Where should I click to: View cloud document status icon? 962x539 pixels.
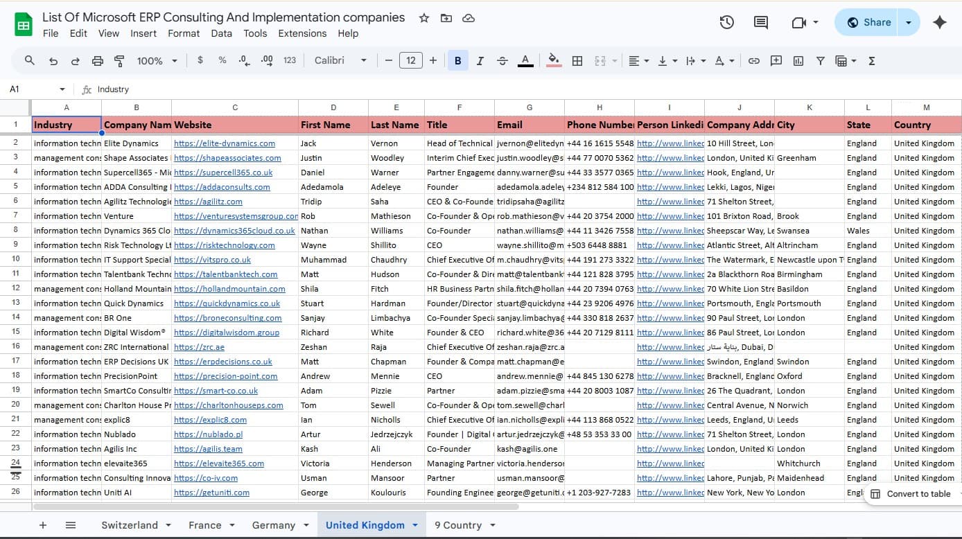(x=469, y=18)
